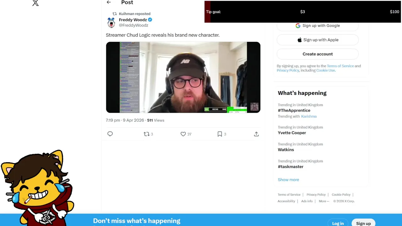Go back using the arrow icon
Image resolution: width=402 pixels, height=226 pixels.
pos(109,2)
